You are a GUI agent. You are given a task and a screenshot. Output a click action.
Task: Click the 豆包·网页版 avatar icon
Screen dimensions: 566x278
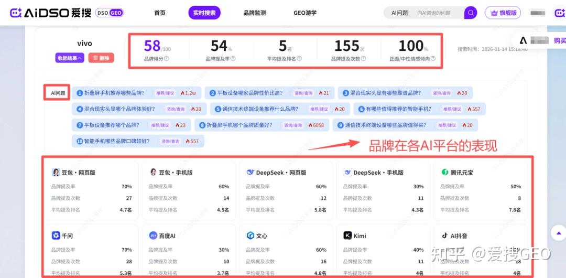click(56, 173)
